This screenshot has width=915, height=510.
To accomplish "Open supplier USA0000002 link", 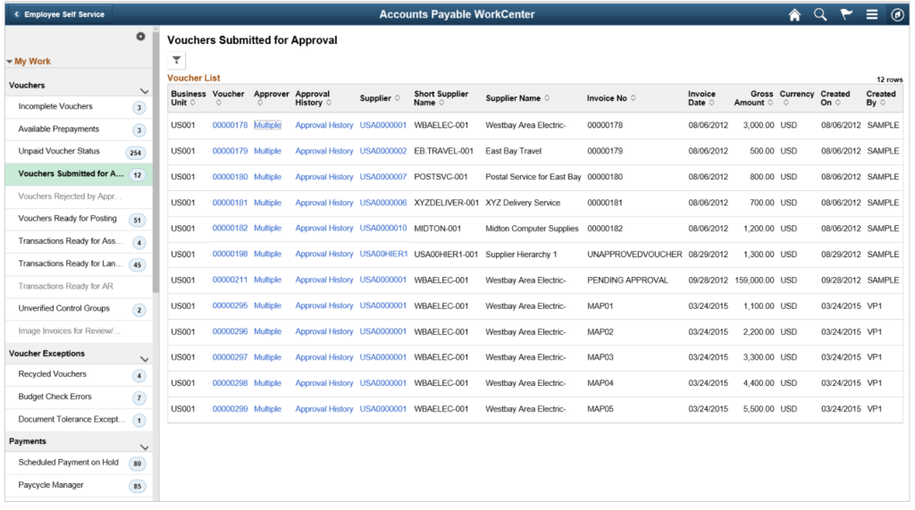I will point(382,151).
